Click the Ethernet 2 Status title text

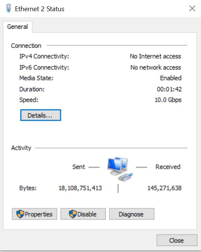[39, 9]
